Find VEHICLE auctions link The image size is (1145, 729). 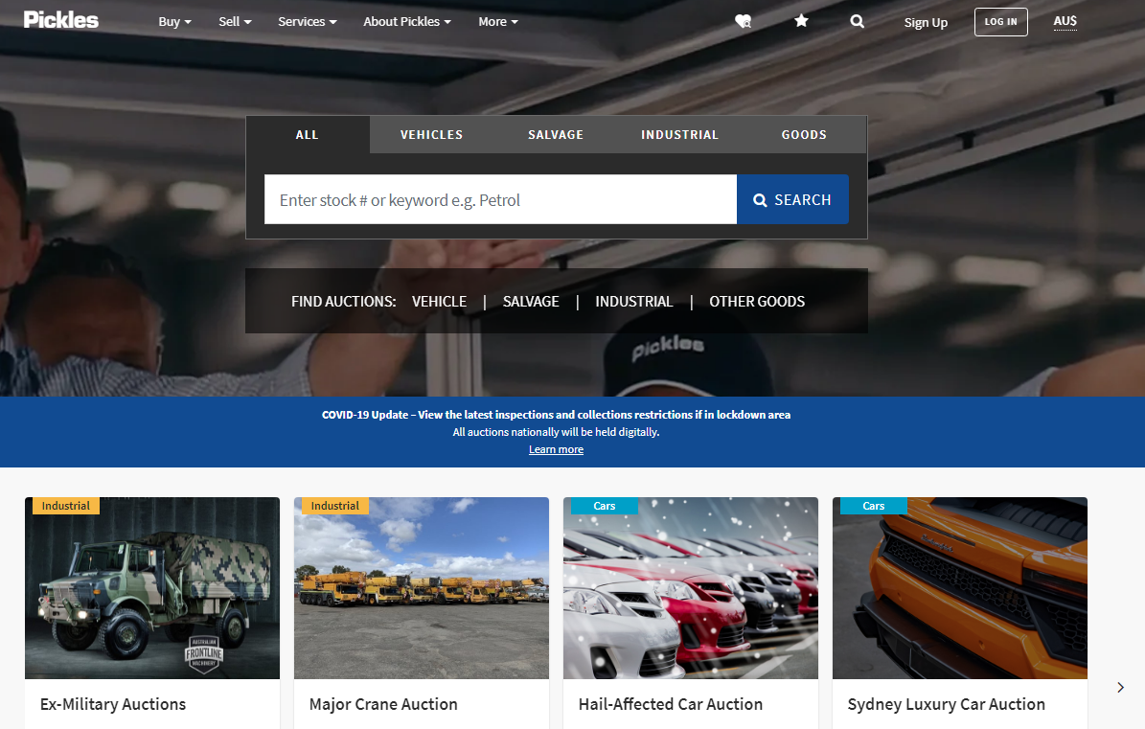coord(439,302)
